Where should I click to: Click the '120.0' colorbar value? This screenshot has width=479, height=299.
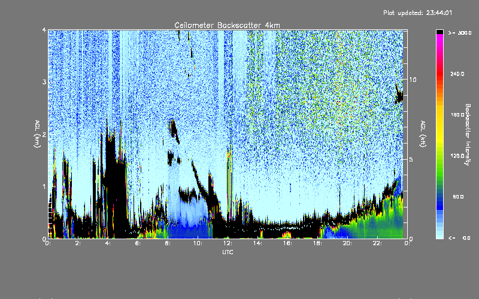(457, 155)
